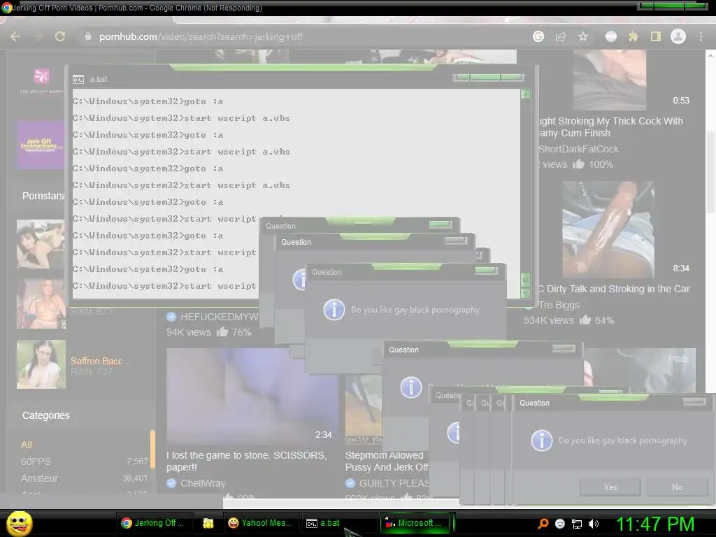Switch to Yahoo! Messenger taskbar item

click(260, 523)
